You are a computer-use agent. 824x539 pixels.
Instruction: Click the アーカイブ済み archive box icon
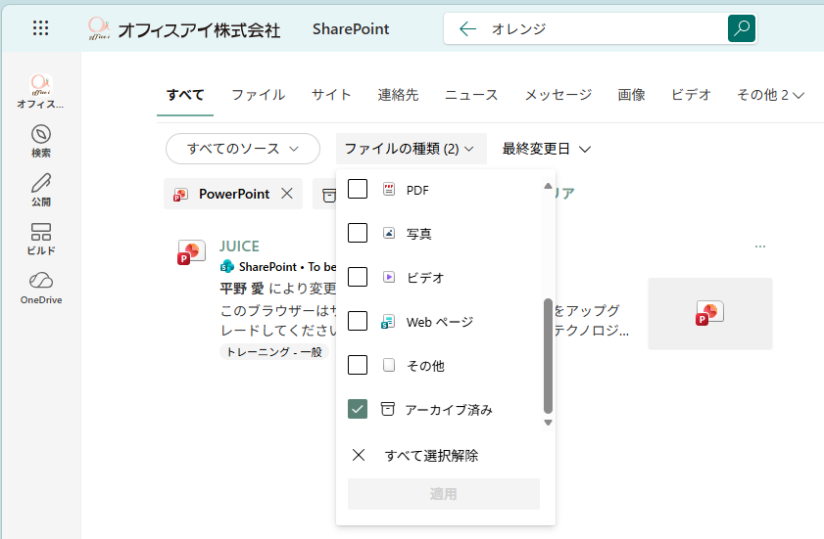[387, 408]
